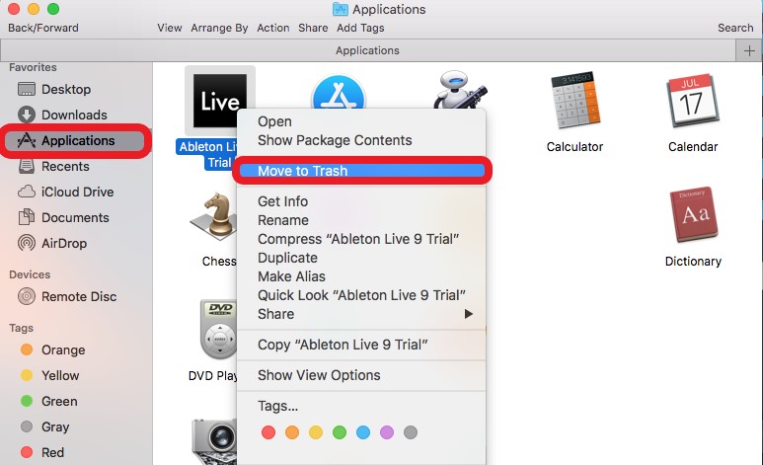
Task: Apply the orange tag in context menu
Action: coord(292,432)
